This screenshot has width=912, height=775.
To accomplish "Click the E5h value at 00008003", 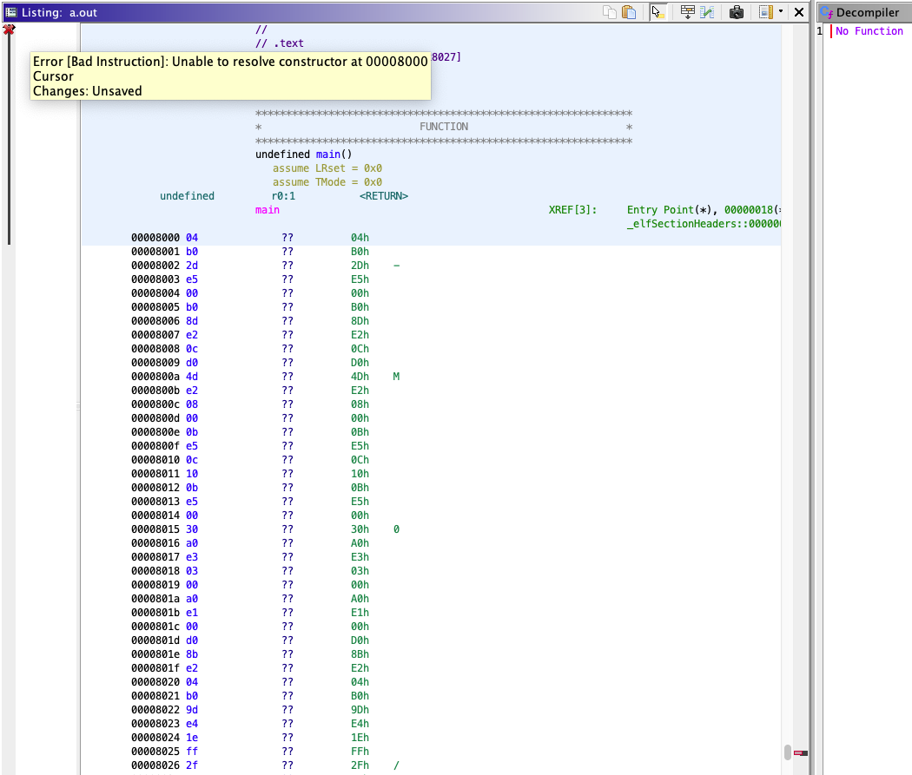I will pos(360,279).
